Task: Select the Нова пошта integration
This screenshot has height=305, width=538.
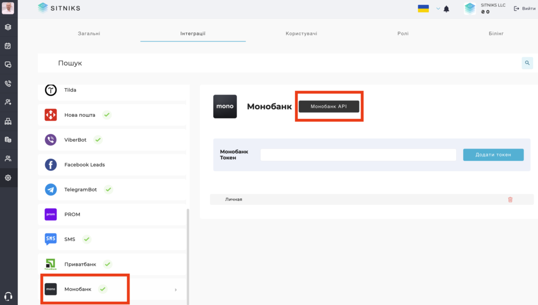Action: coord(112,115)
